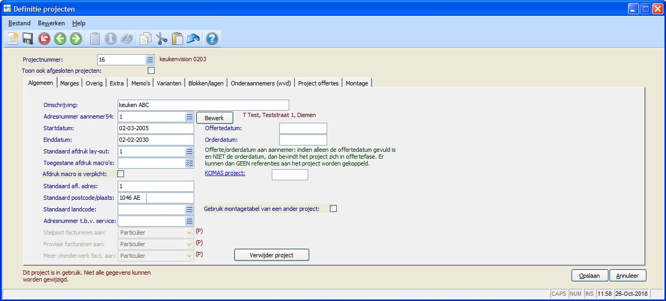Check 'Gebruik montagetabel van een ander project'
666x301 pixels.
pyautogui.click(x=333, y=209)
